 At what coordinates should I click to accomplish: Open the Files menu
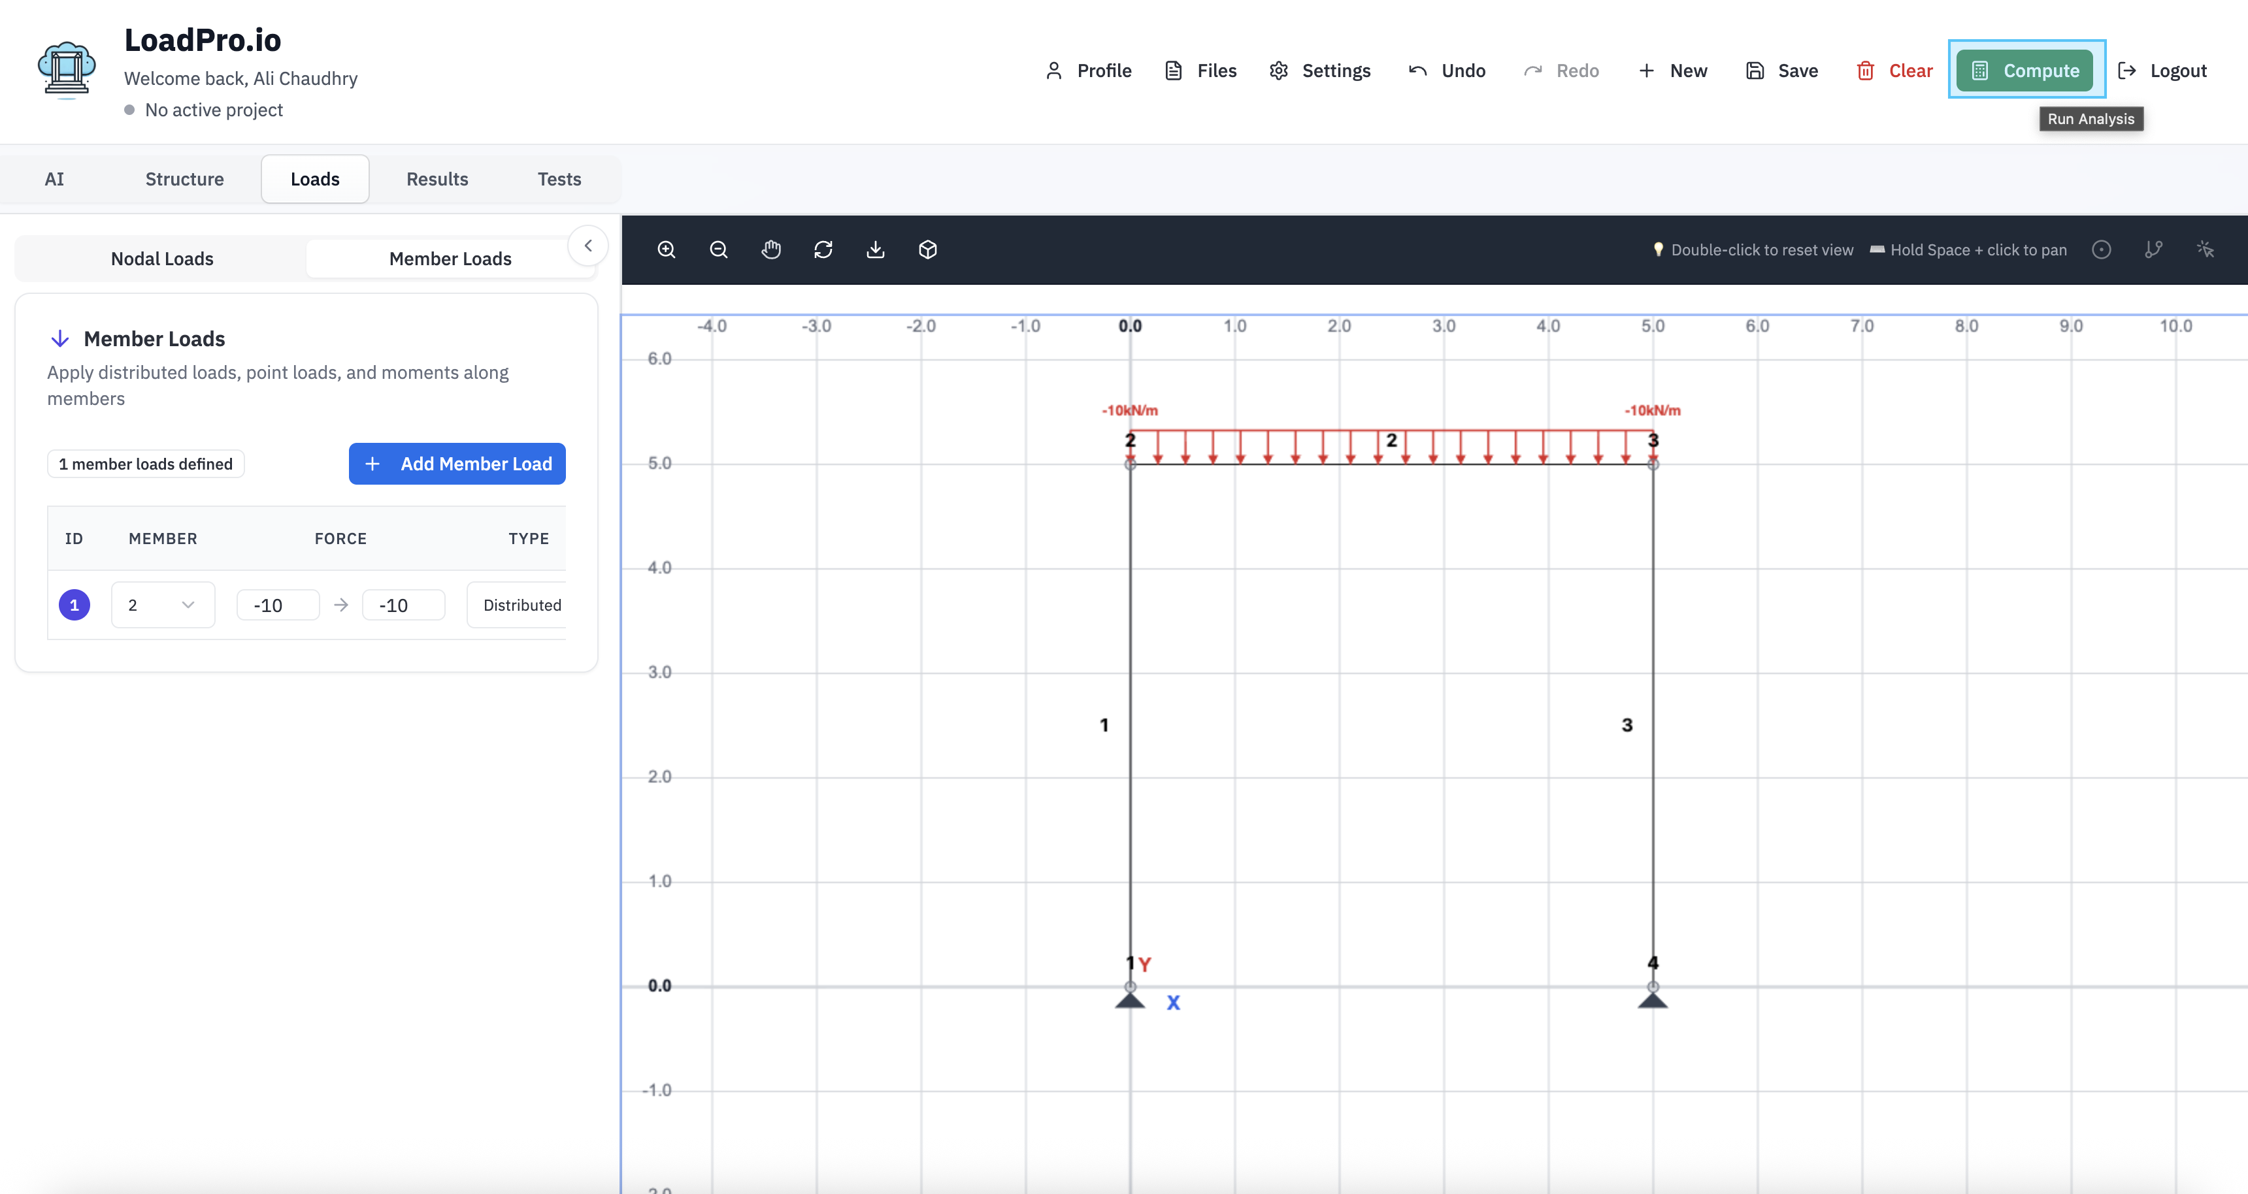click(1200, 71)
